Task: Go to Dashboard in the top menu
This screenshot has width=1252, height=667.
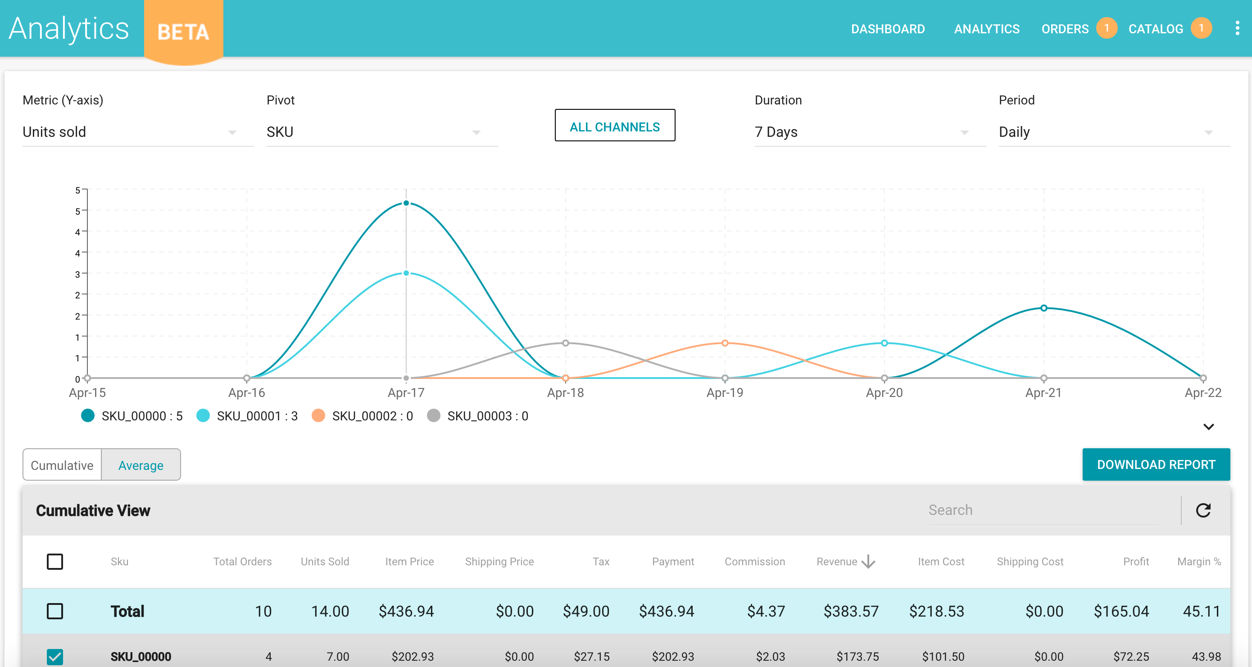Action: (888, 29)
